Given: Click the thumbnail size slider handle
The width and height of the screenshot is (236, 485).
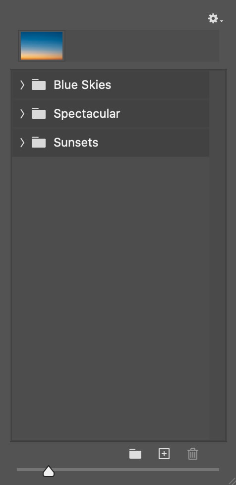Looking at the screenshot, I should point(49,472).
